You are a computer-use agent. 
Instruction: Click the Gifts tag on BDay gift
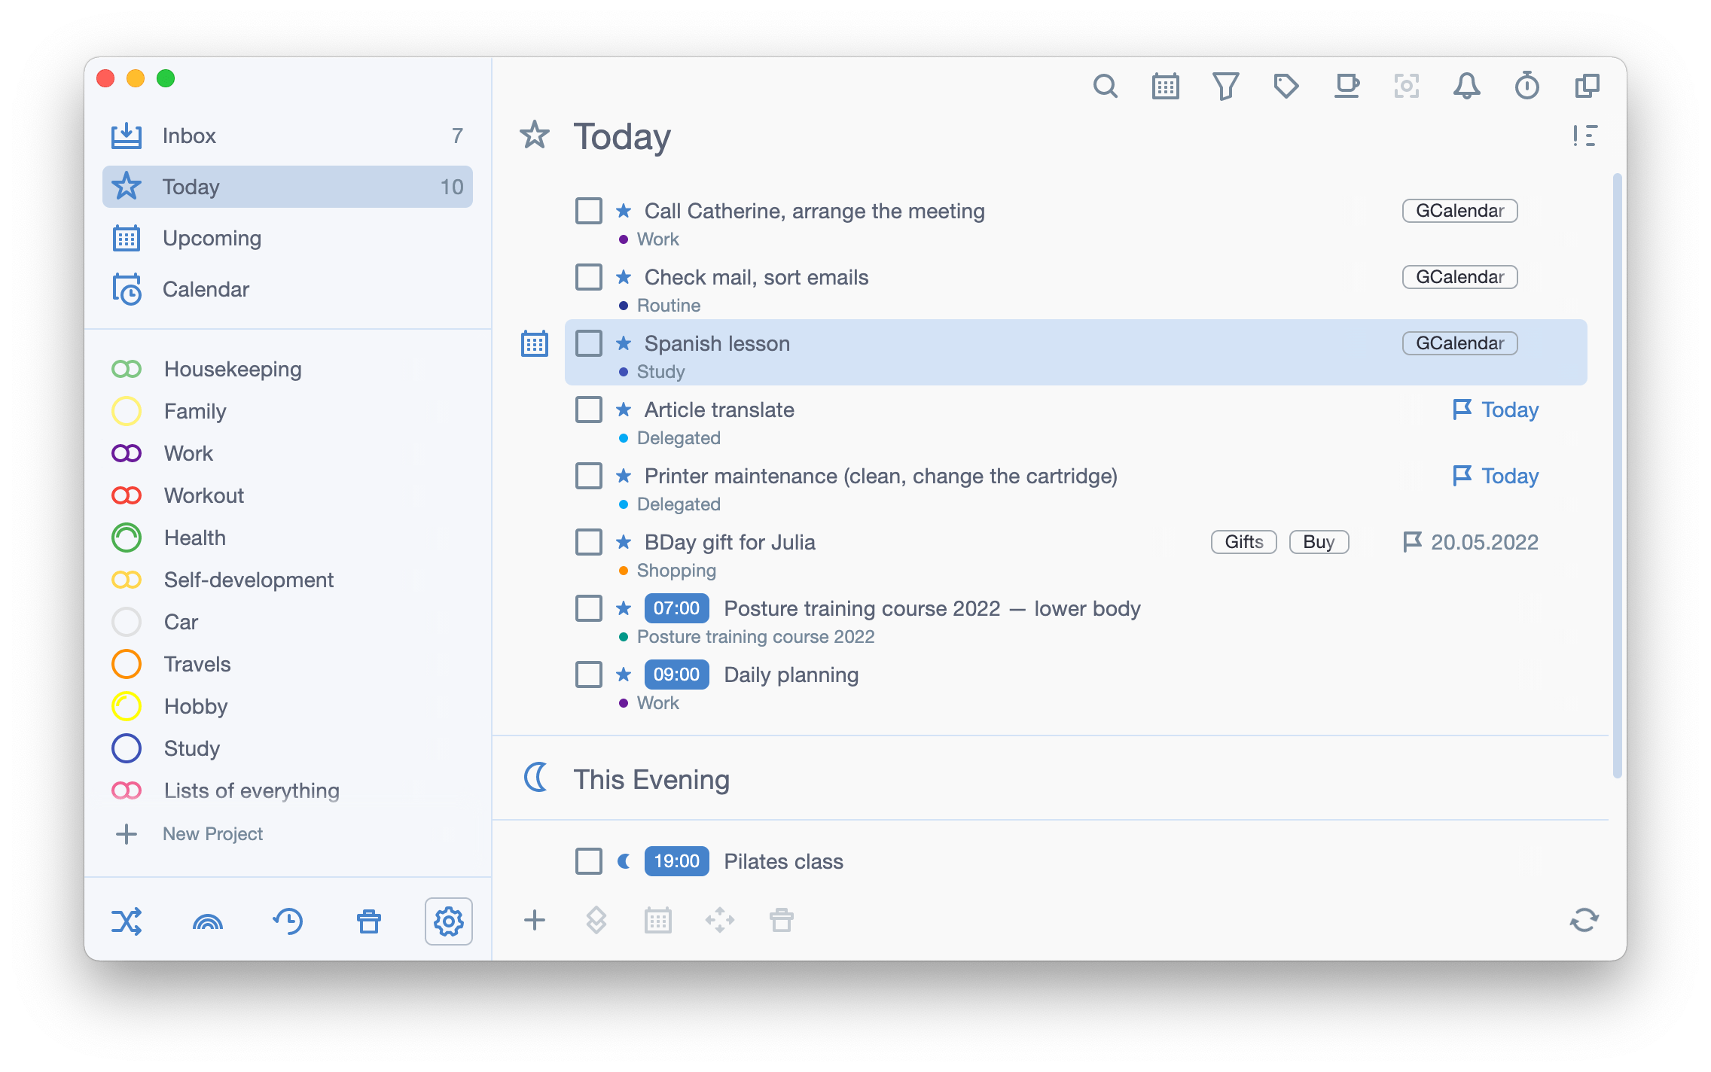(1243, 543)
